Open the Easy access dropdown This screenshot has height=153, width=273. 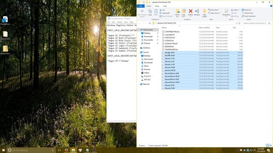(x=214, y=13)
